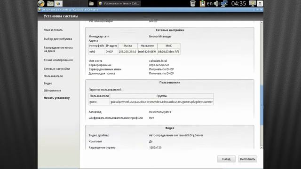Switch the 'en' keyboard layout indicator
301x169 pixels.
click(x=210, y=3)
